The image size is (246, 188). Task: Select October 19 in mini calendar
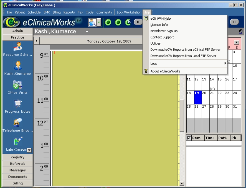198,97
